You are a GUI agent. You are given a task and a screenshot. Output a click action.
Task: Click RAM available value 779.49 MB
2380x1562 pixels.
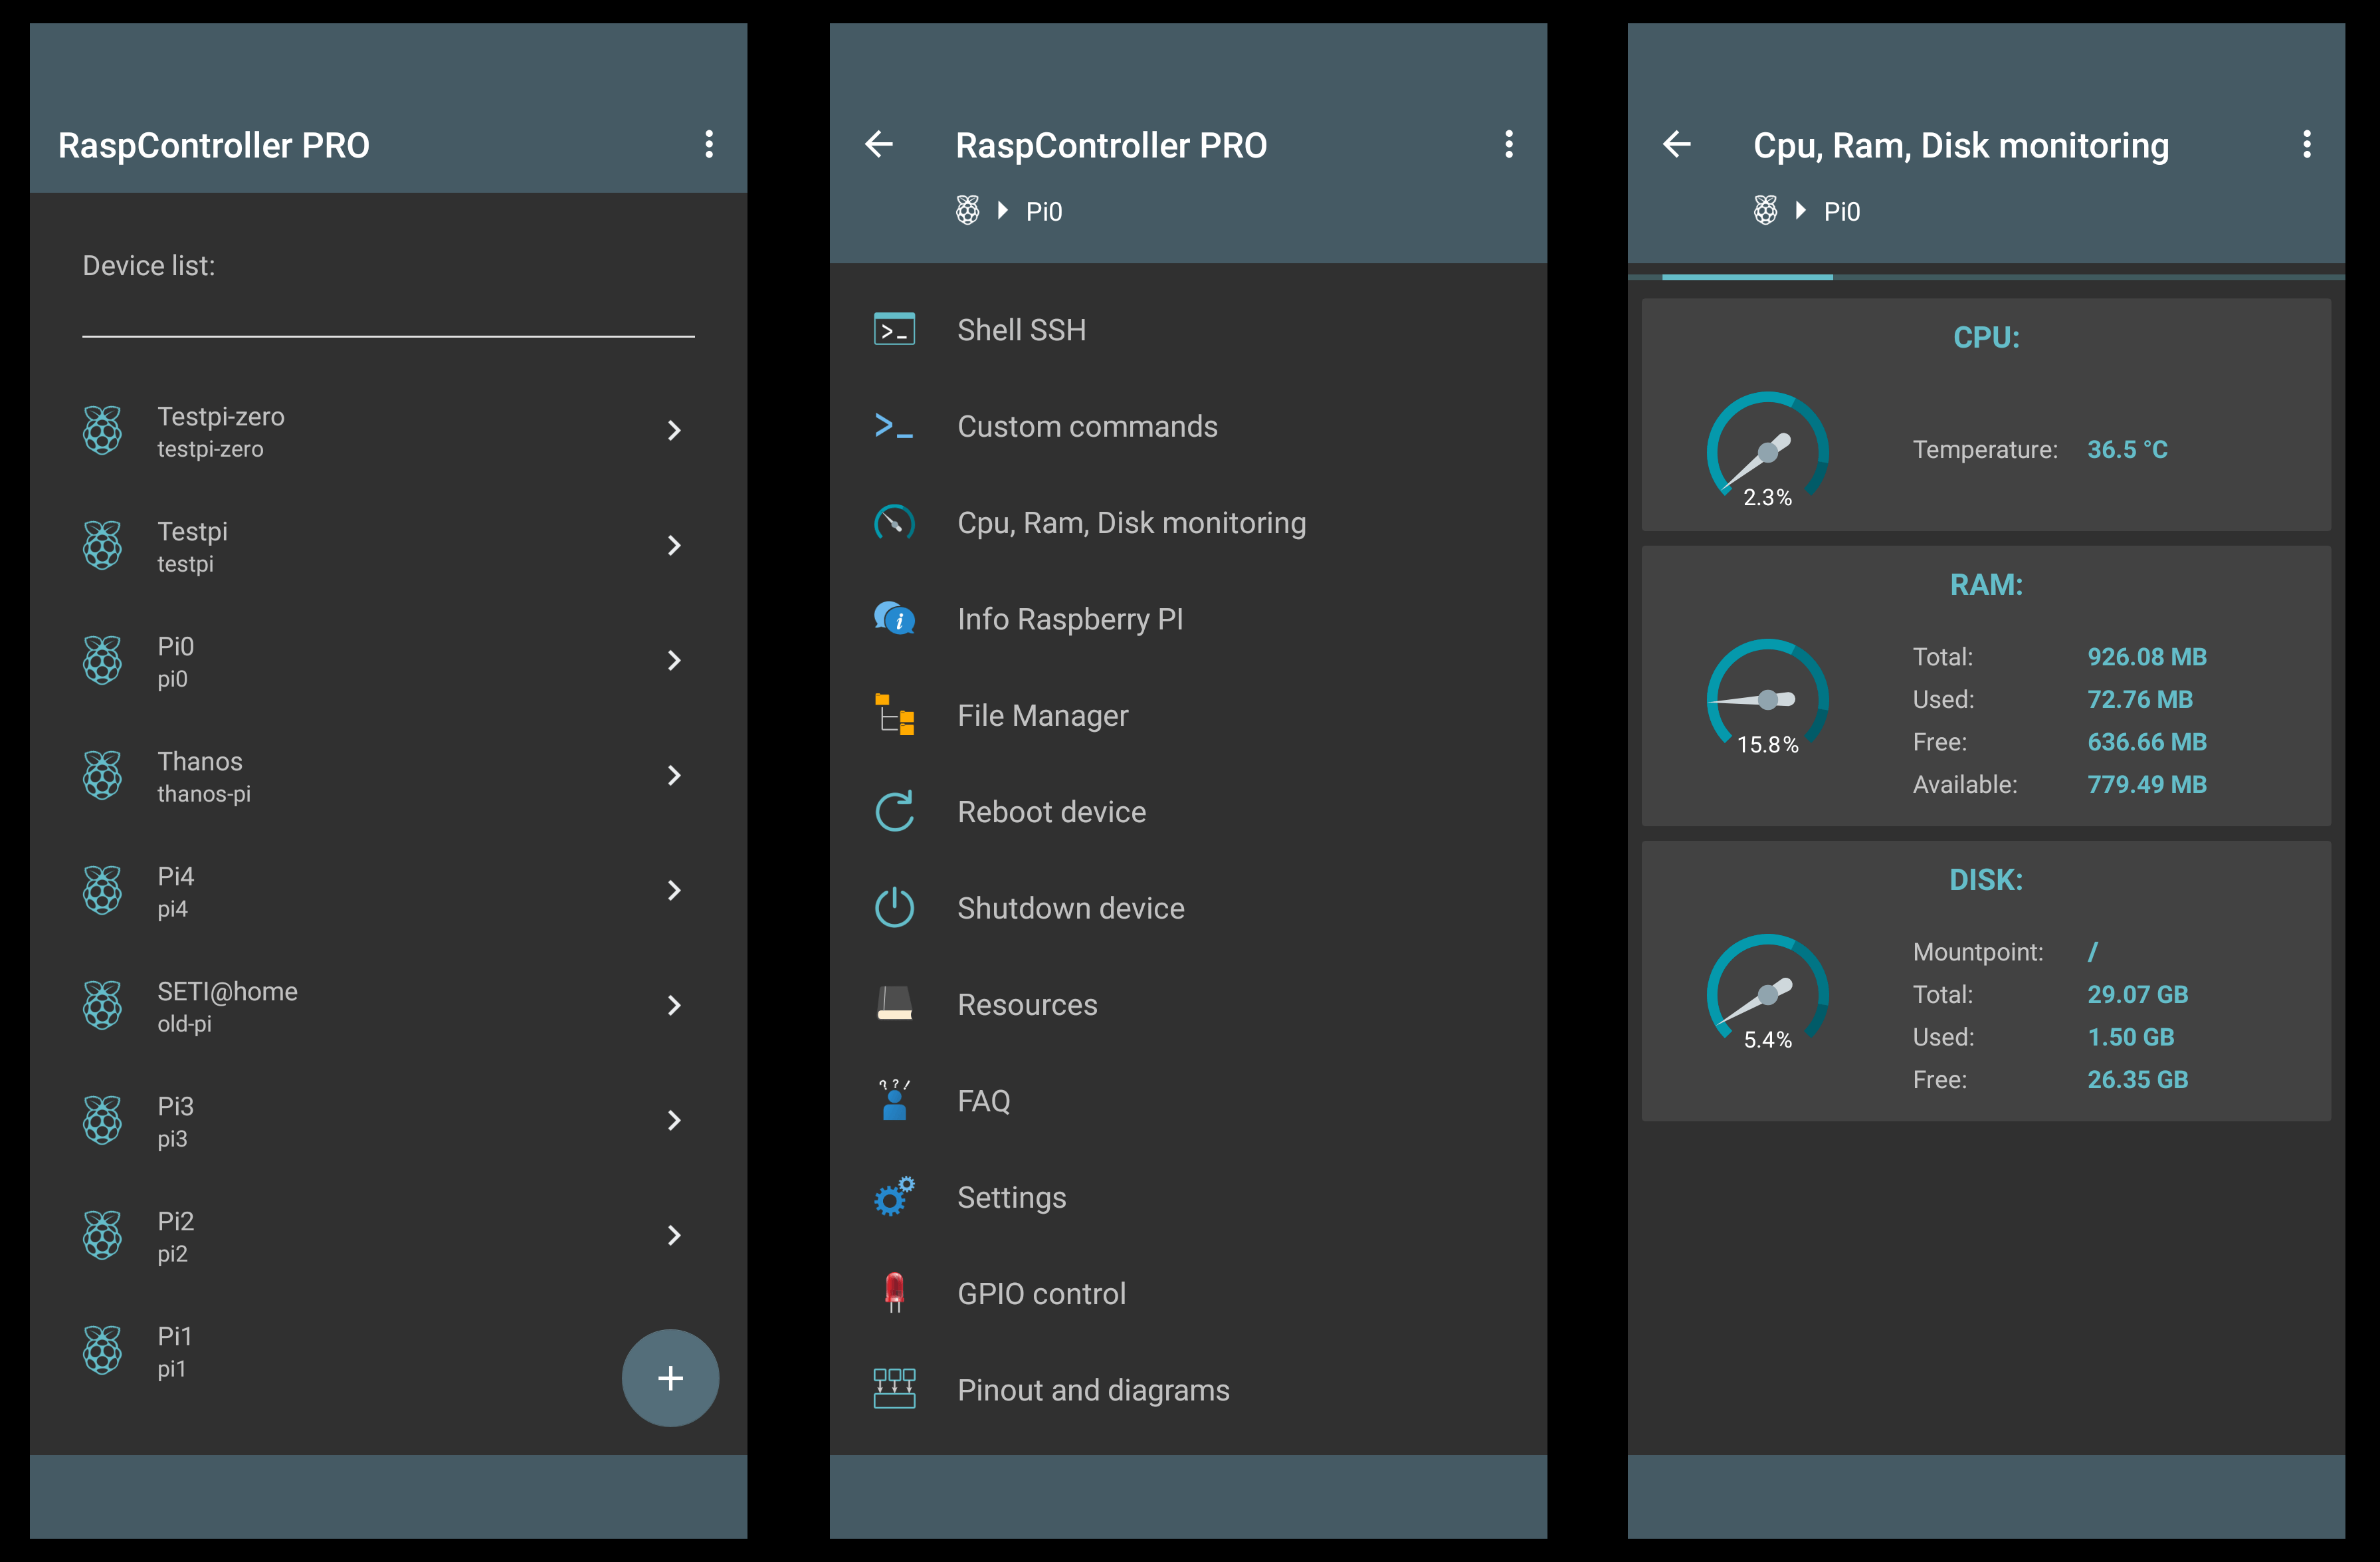point(2147,784)
